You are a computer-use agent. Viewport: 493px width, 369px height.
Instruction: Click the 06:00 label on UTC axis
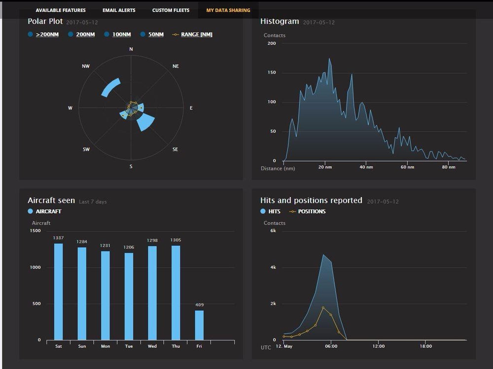point(331,346)
